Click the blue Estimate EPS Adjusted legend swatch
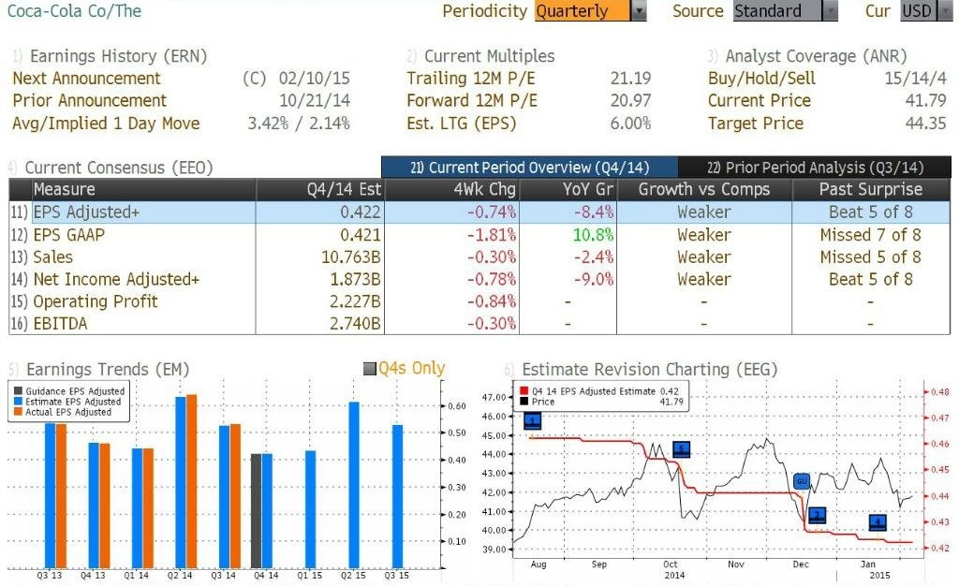 [18, 402]
